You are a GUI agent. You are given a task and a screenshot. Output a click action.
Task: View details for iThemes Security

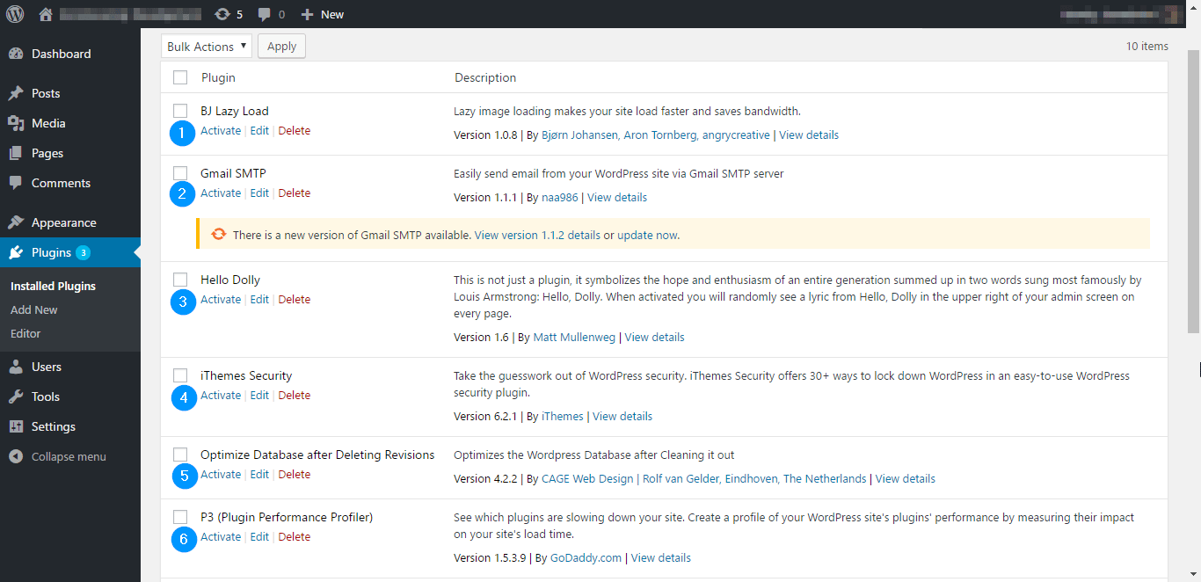click(622, 416)
